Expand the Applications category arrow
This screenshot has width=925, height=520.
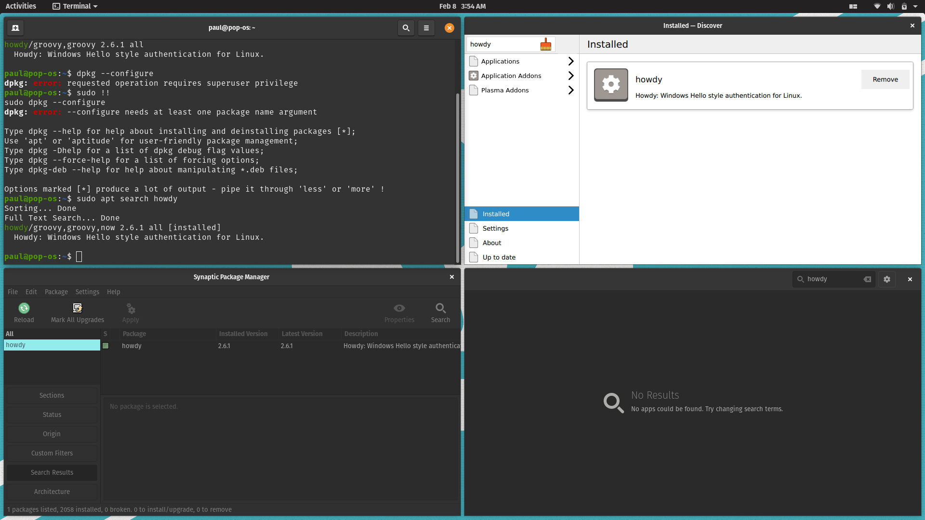571,61
